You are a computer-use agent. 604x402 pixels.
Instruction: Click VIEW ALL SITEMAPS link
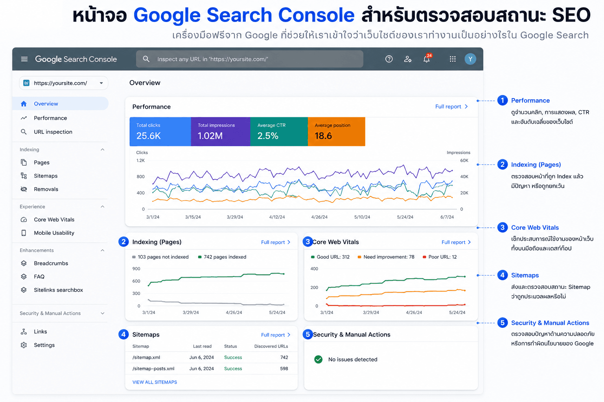coord(155,382)
